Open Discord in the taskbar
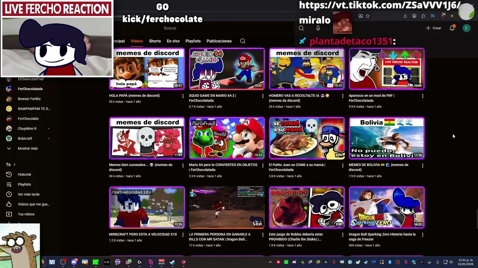Image resolution: width=478 pixels, height=268 pixels. pyautogui.click(x=74, y=262)
